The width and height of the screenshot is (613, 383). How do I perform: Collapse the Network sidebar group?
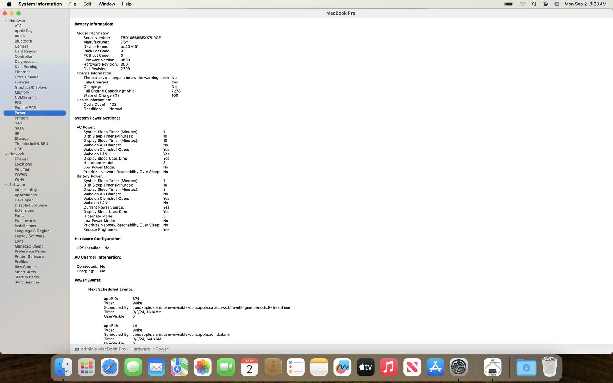point(6,154)
